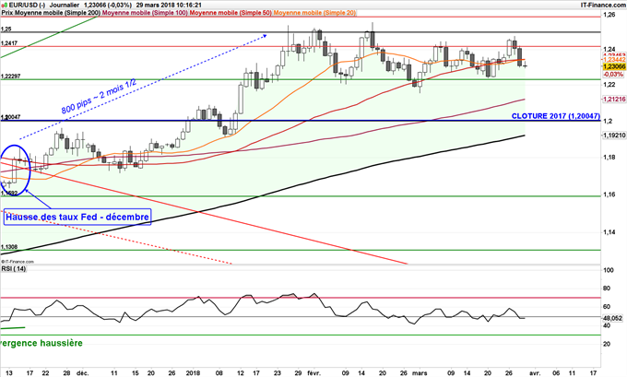
Task: Click the yellow 1,23066 current price tag
Action: click(614, 66)
